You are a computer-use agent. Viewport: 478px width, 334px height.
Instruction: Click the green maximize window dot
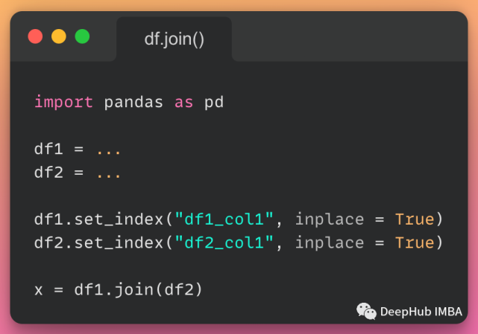(x=82, y=36)
